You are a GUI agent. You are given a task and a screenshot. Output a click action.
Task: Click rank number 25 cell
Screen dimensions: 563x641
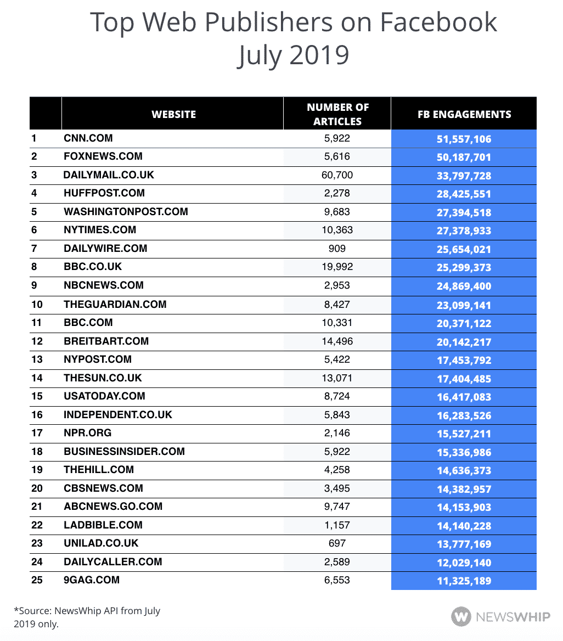click(37, 580)
